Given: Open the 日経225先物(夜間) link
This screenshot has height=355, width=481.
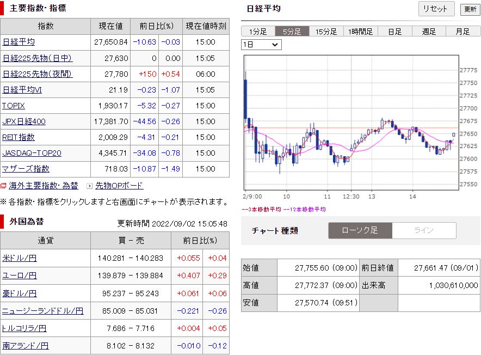Looking at the screenshot, I should click(38, 74).
